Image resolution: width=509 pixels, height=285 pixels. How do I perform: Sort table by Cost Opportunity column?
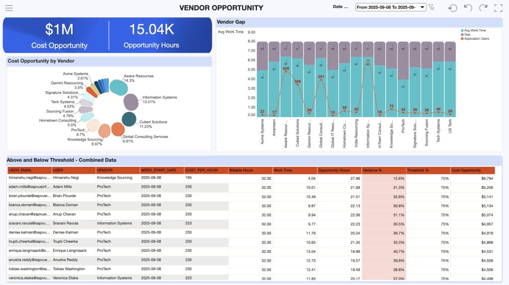tap(473, 170)
